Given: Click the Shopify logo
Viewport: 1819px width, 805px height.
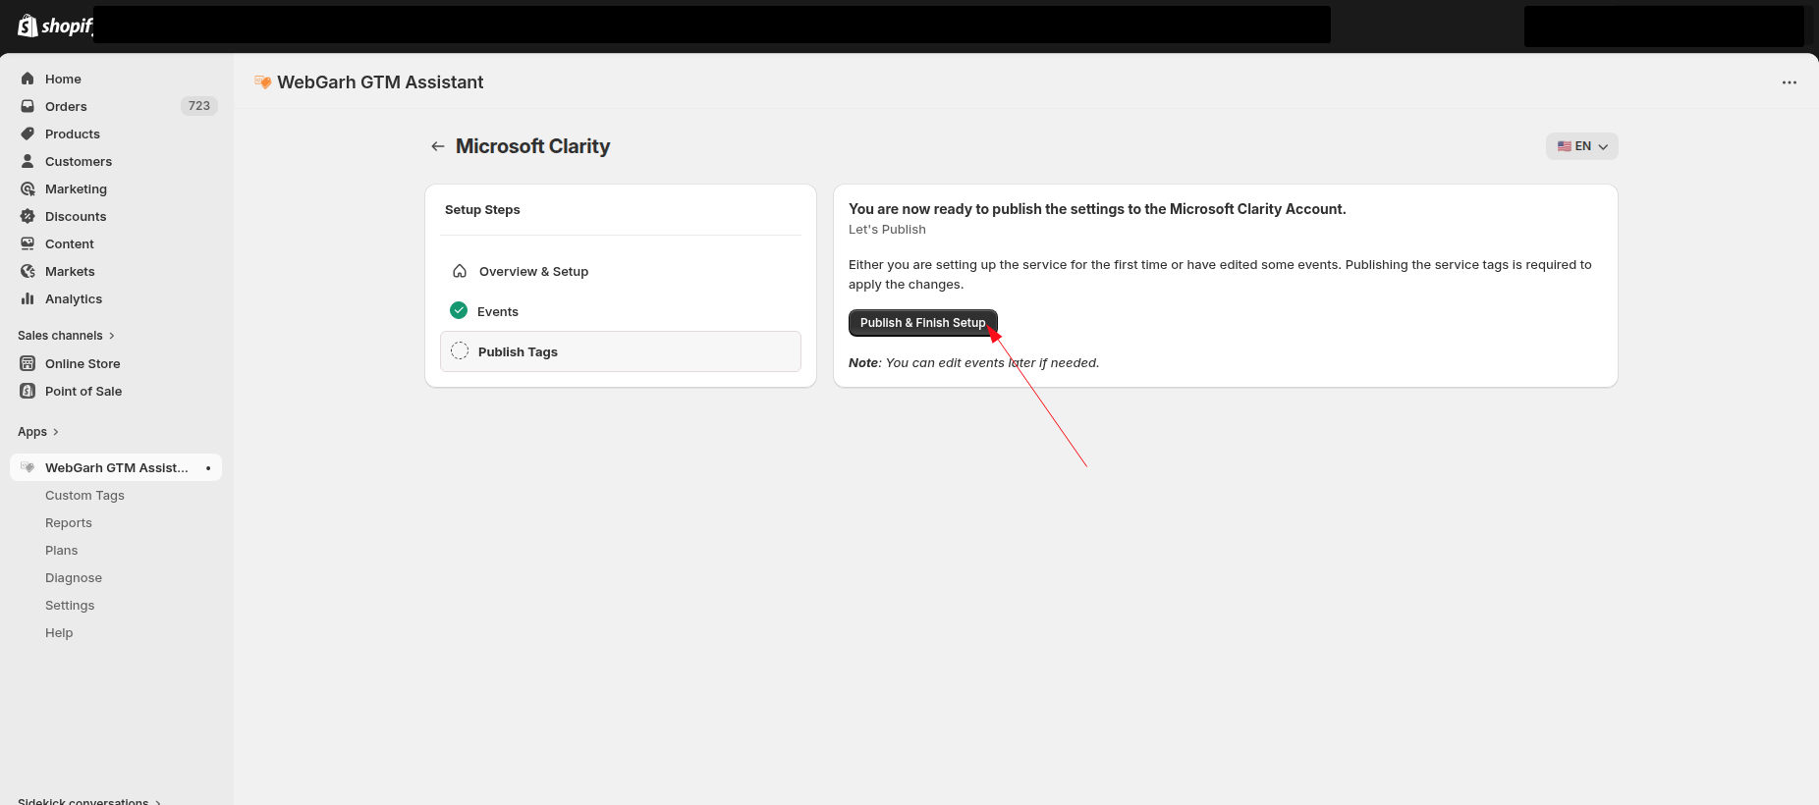Looking at the screenshot, I should tap(55, 26).
